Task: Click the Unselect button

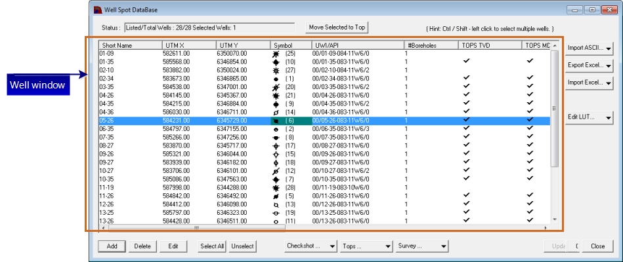Action: [242, 246]
